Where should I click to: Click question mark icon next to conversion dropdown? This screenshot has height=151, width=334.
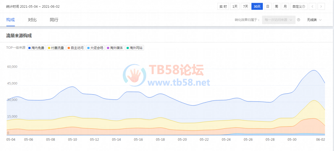coord(299,20)
